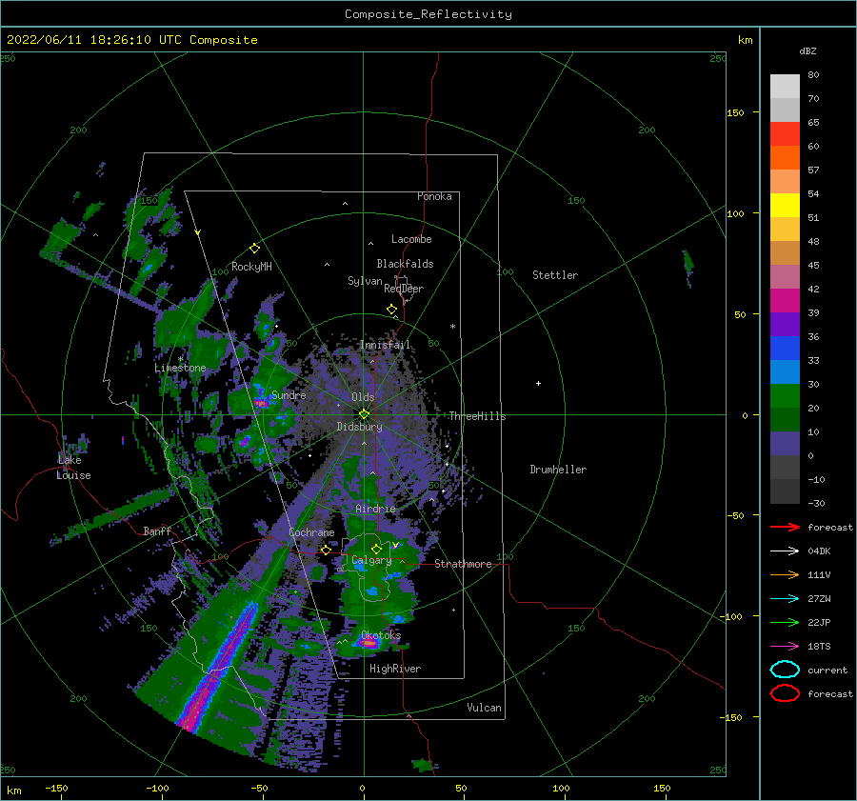Click the HighRiver label
The width and height of the screenshot is (857, 801).
tap(395, 669)
